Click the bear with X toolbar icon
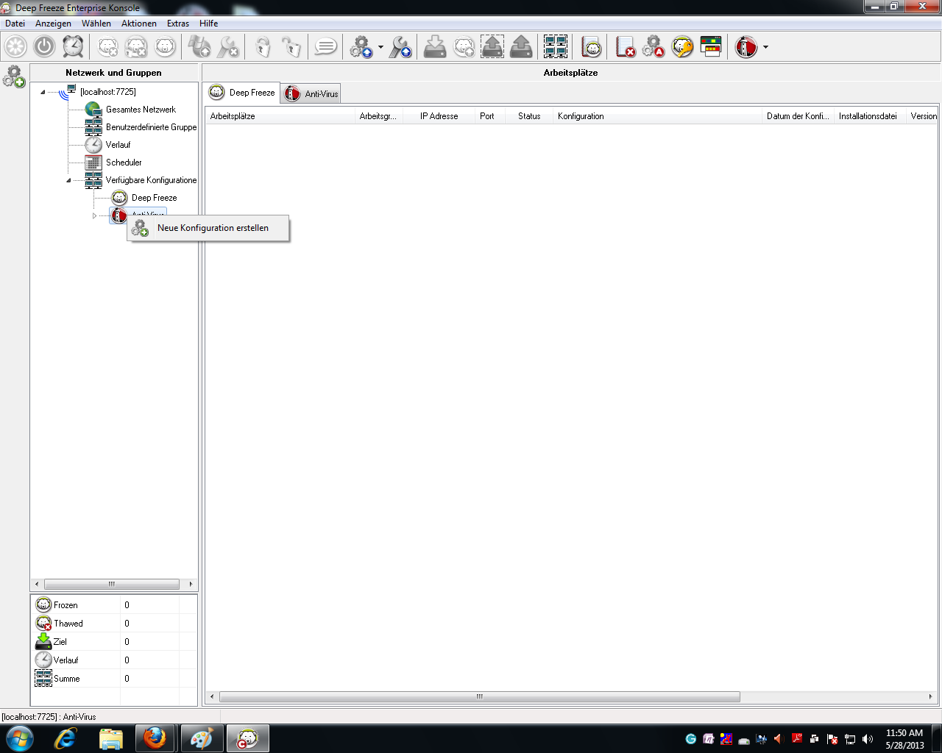 [108, 47]
